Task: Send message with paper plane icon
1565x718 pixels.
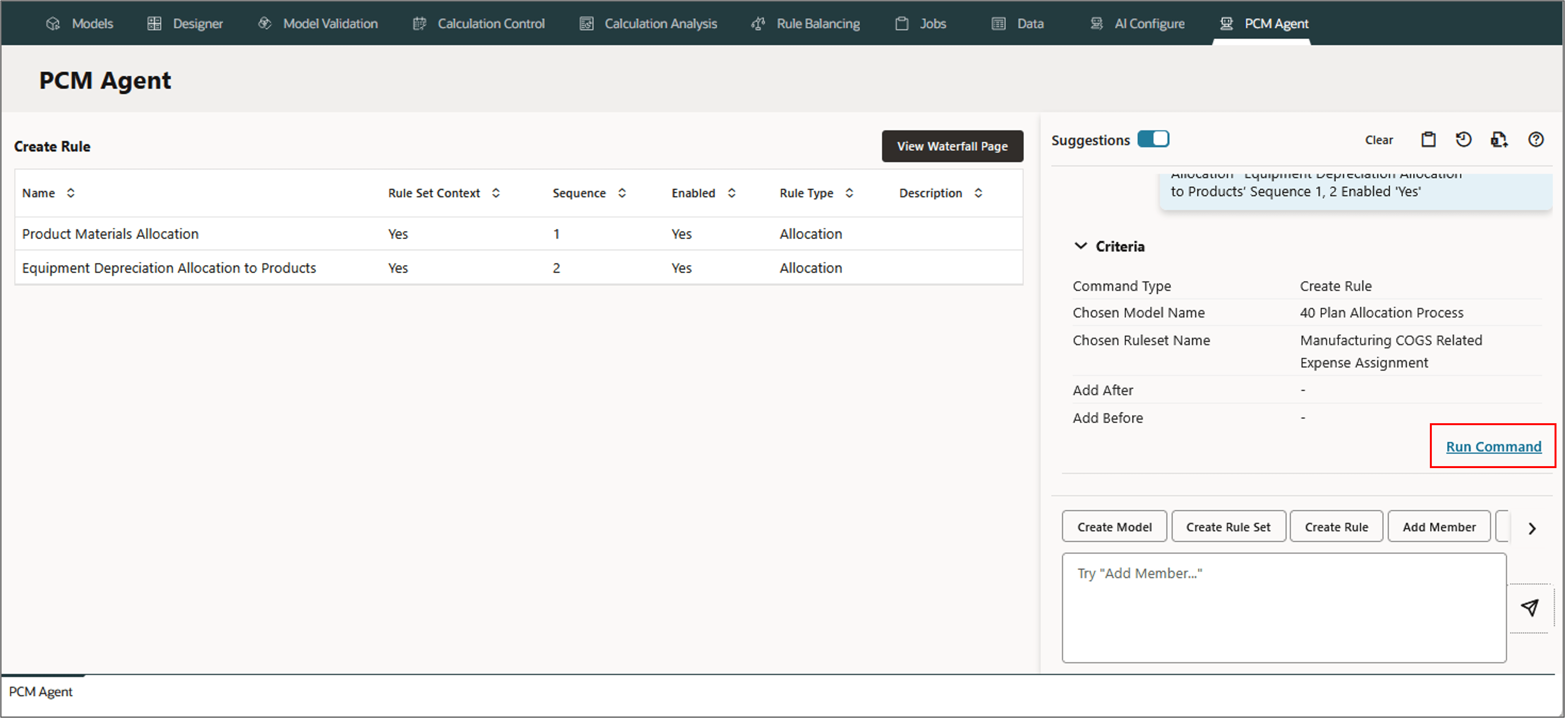Action: [1529, 607]
